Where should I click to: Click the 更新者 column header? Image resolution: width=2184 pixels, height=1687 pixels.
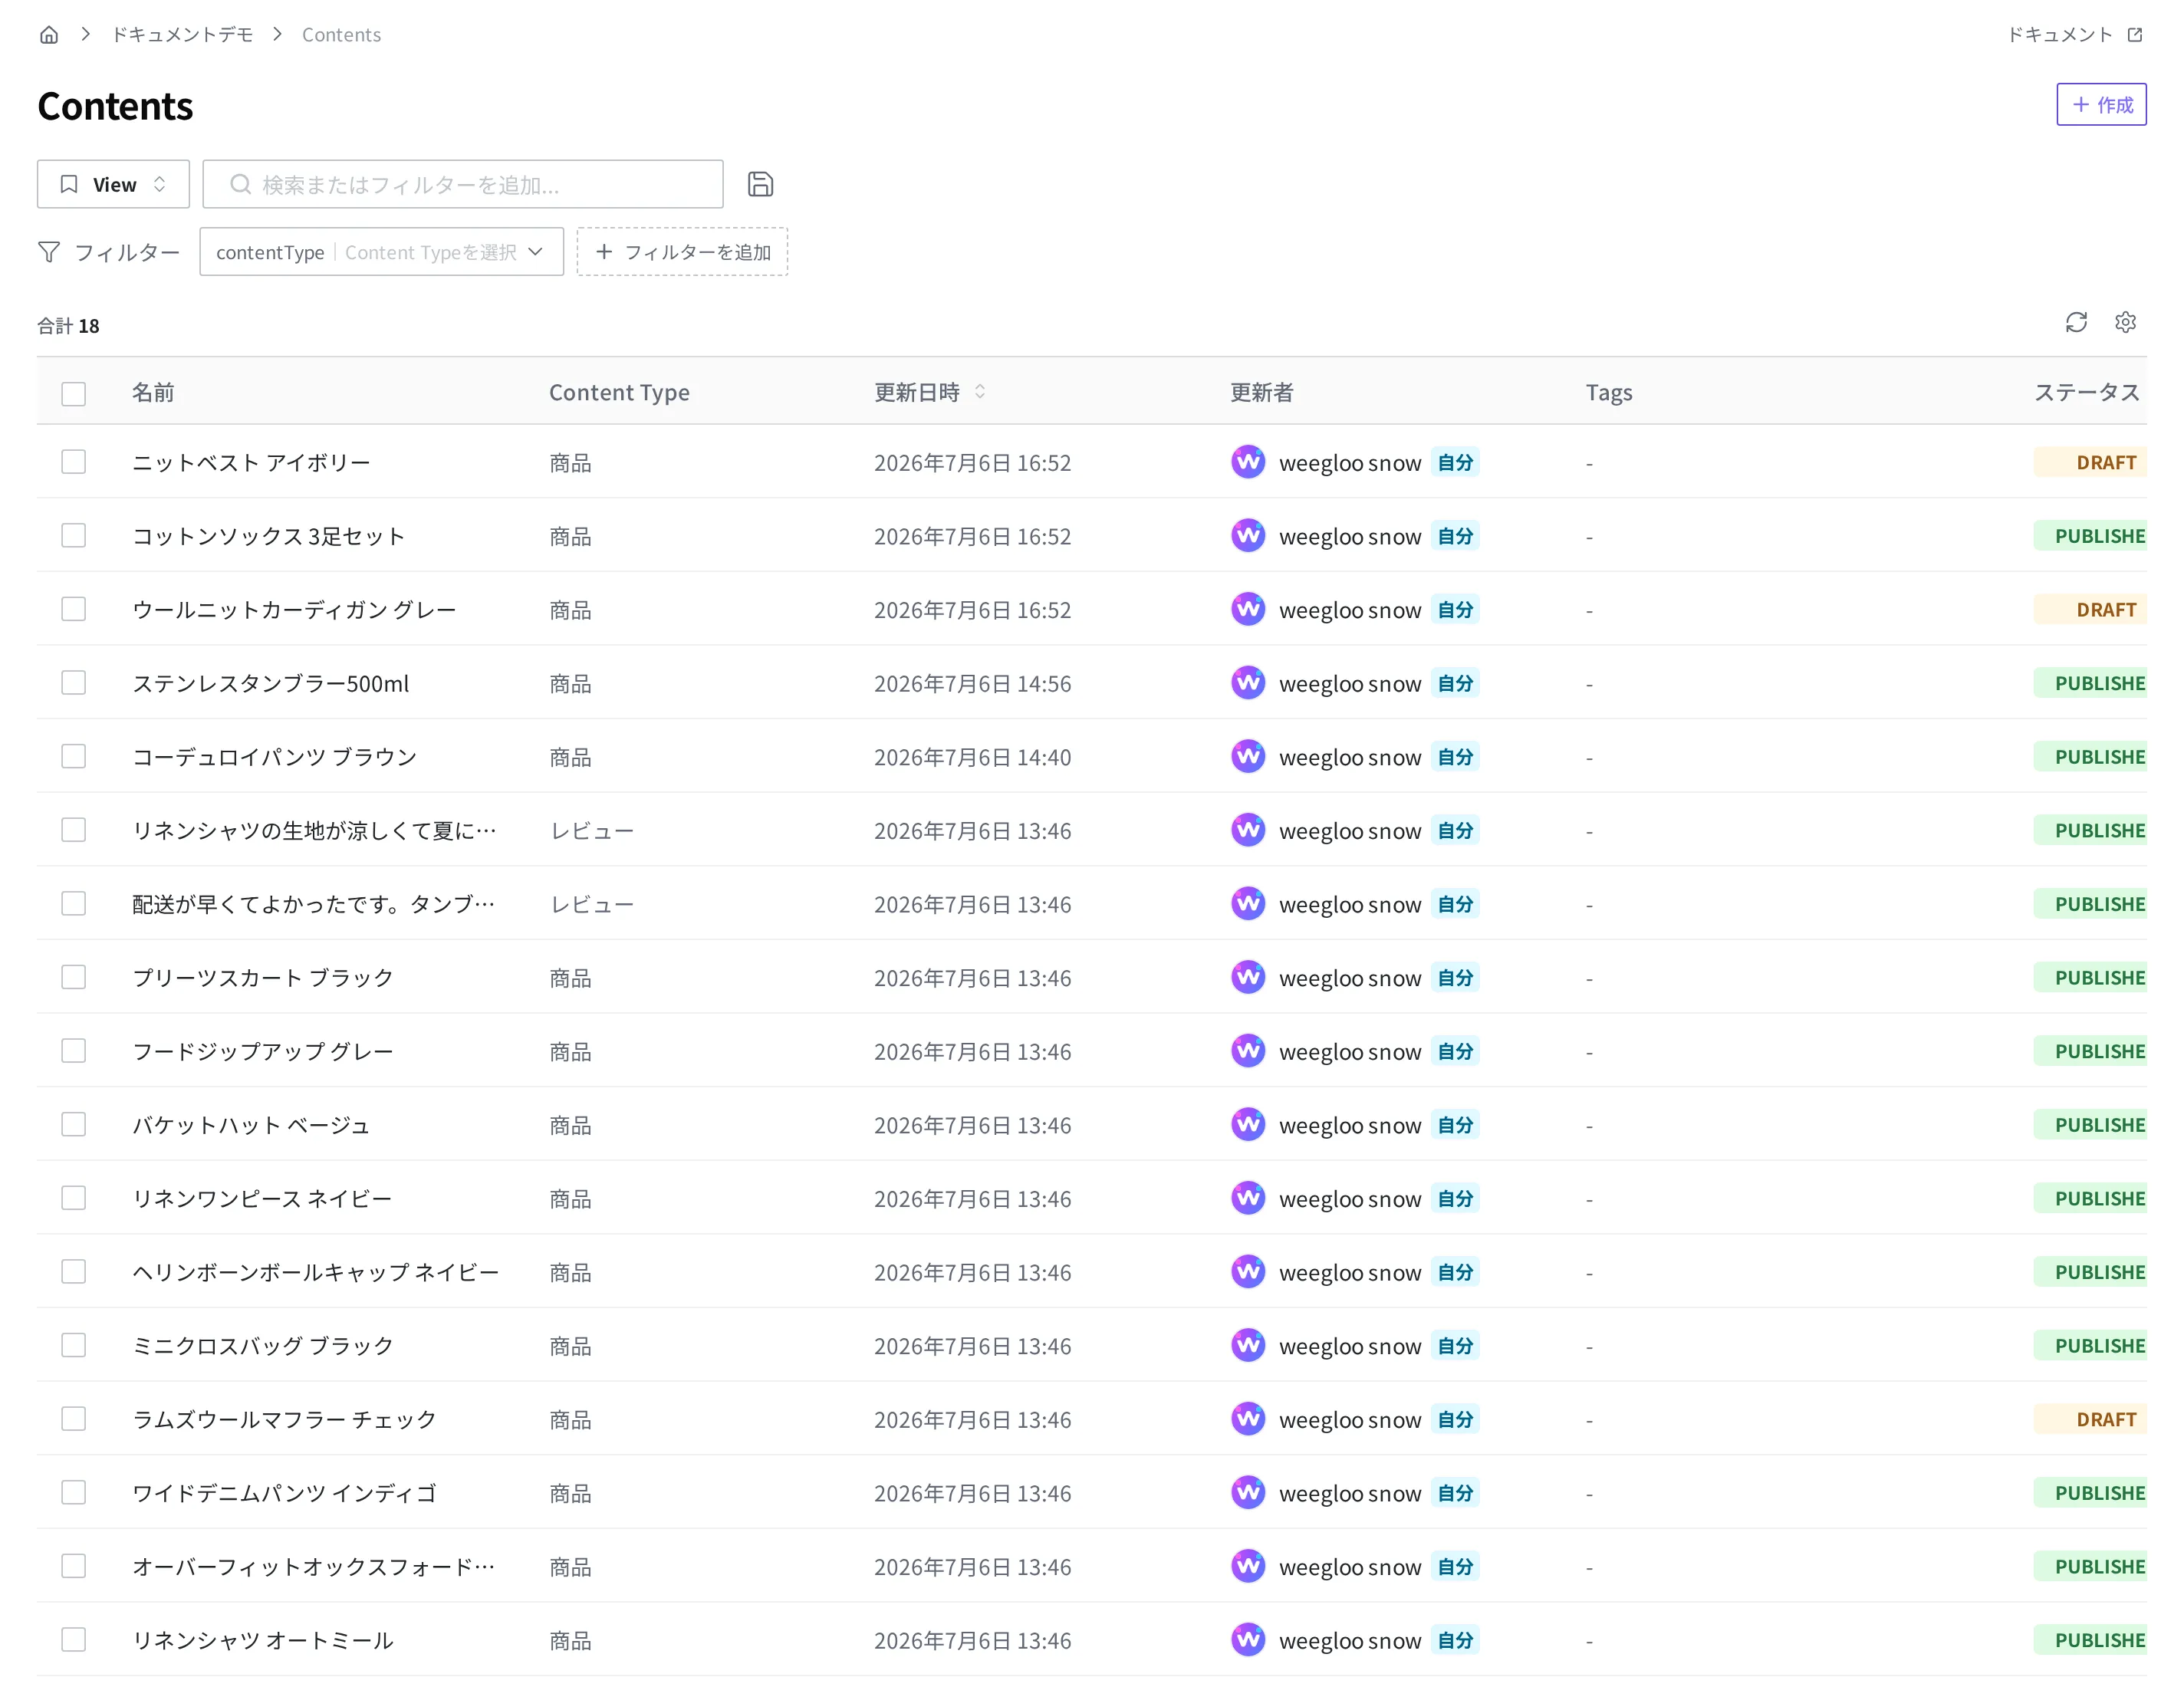1261,392
